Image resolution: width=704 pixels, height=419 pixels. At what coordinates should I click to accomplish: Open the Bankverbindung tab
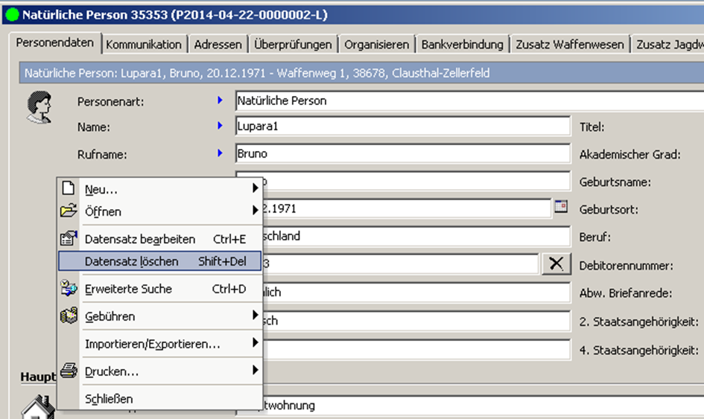pos(462,45)
